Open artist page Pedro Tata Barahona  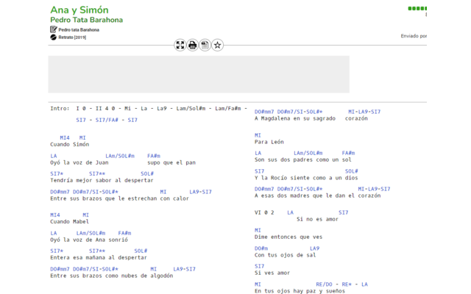tap(87, 20)
